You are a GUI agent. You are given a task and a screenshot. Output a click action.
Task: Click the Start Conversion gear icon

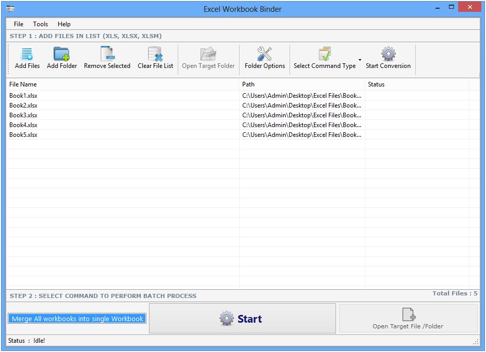(388, 54)
